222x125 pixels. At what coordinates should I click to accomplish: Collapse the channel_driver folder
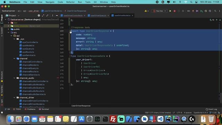pyautogui.click(x=14, y=98)
